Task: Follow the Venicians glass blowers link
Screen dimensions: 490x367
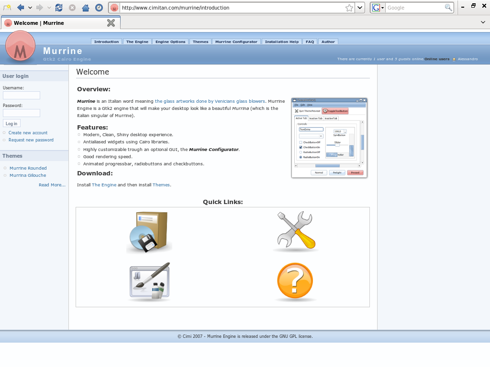Action: (210, 101)
